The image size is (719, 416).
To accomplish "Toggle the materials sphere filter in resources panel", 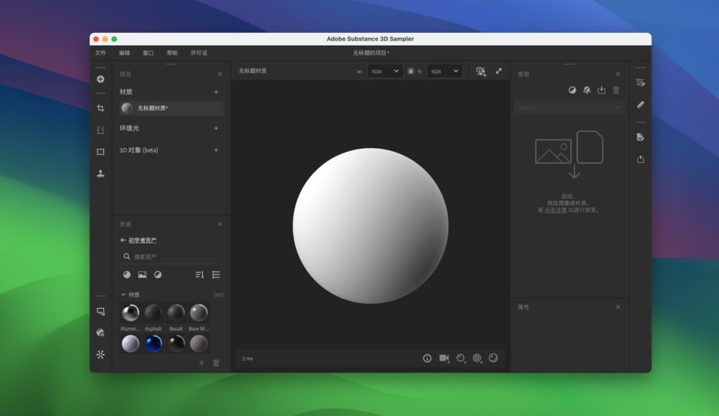I will tap(127, 274).
